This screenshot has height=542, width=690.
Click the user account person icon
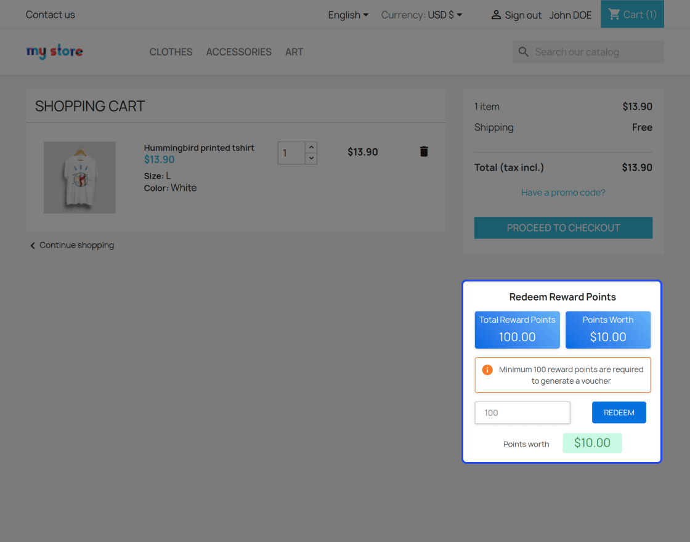[496, 15]
